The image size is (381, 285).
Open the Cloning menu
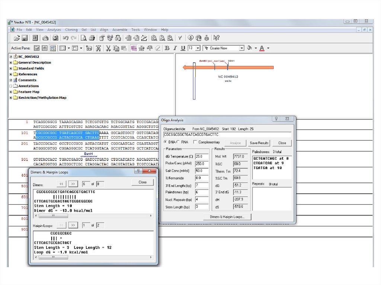click(x=71, y=30)
